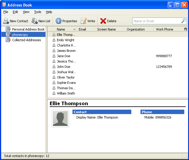Open the Tools menu
This screenshot has width=189, height=160.
(x=38, y=12)
